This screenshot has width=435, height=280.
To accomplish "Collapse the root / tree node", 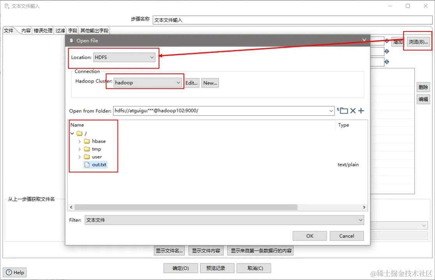I will click(72, 133).
